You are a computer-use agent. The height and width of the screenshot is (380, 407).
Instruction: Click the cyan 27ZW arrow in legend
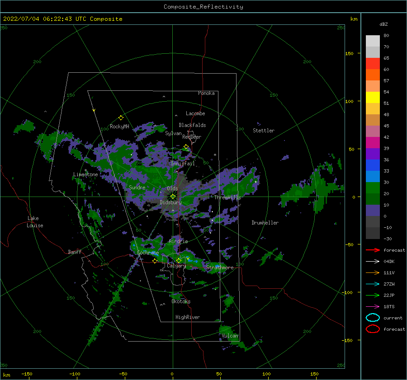tap(373, 284)
